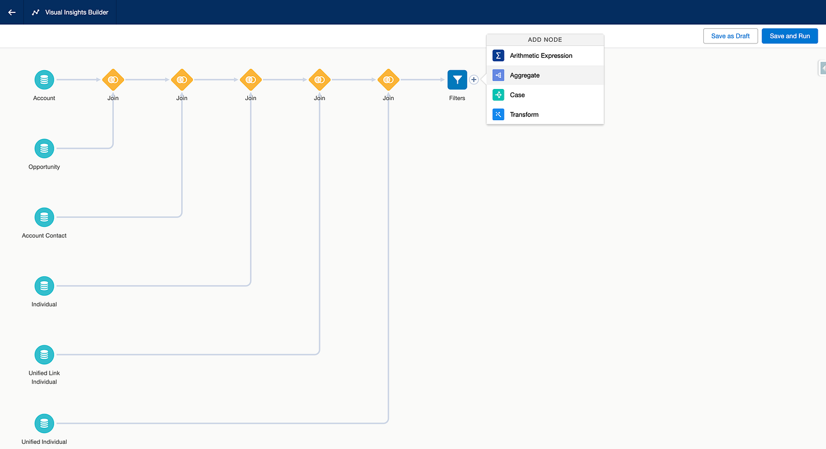This screenshot has height=449, width=826.
Task: Choose Aggregate from Add Node menu
Action: pyautogui.click(x=525, y=75)
